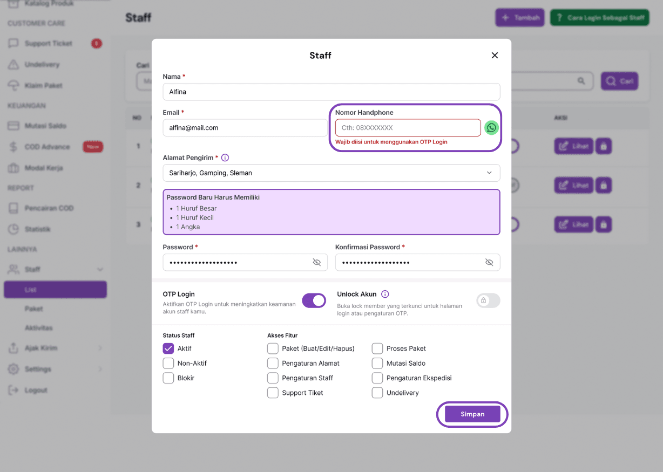Click the Logout icon in sidebar
This screenshot has height=472, width=663.
click(x=13, y=390)
